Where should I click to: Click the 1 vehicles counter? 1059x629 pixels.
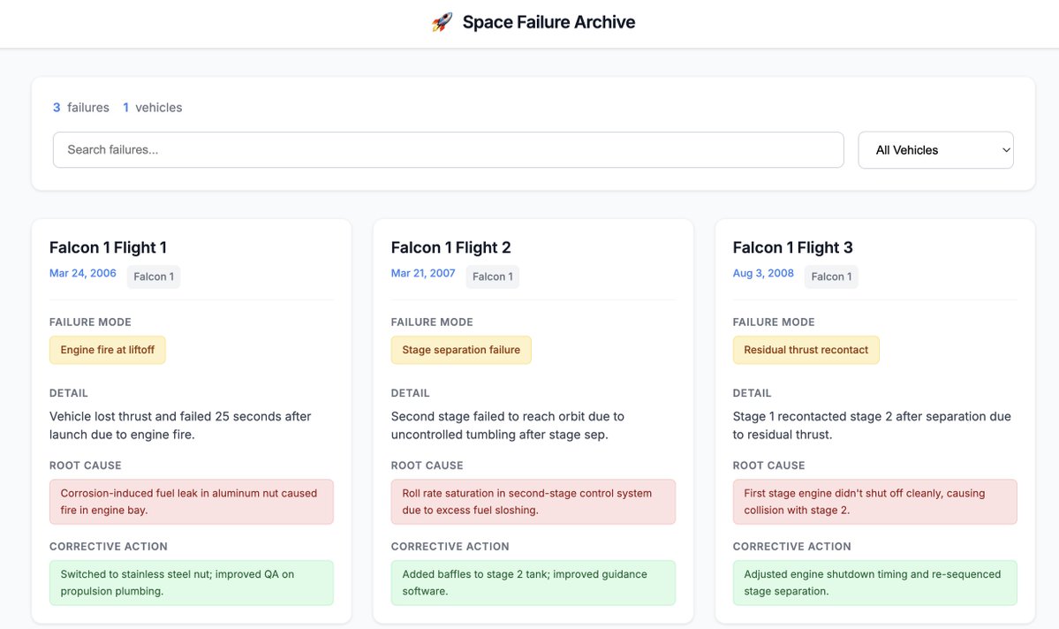(x=153, y=108)
